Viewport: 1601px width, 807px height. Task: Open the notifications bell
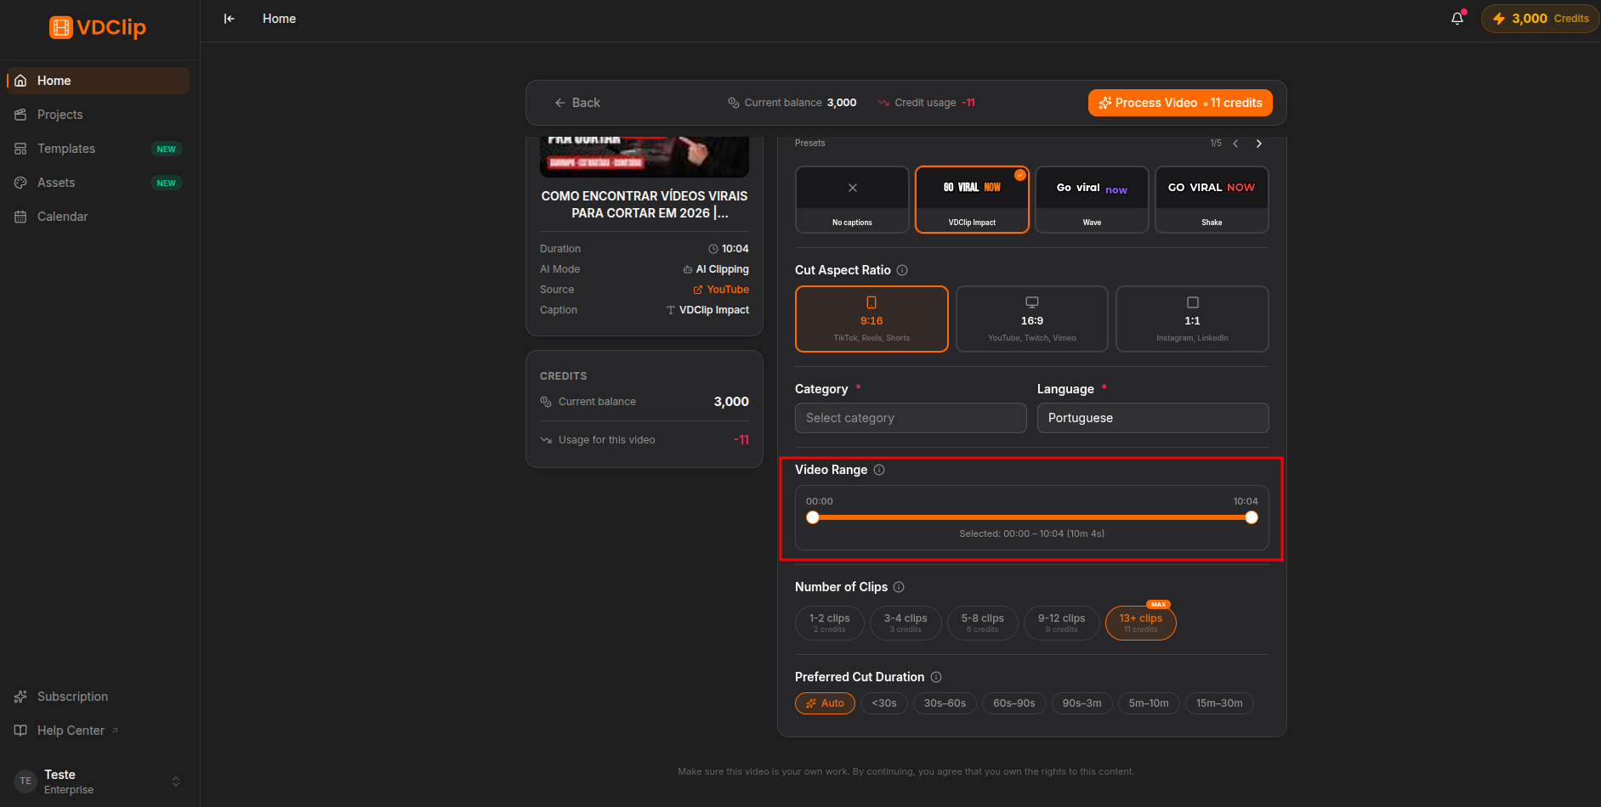pos(1457,18)
